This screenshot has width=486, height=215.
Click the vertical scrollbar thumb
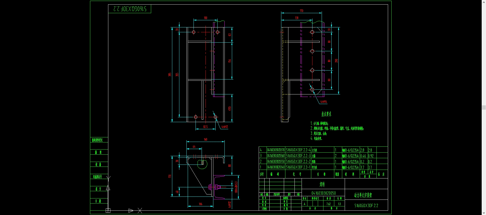(484, 107)
